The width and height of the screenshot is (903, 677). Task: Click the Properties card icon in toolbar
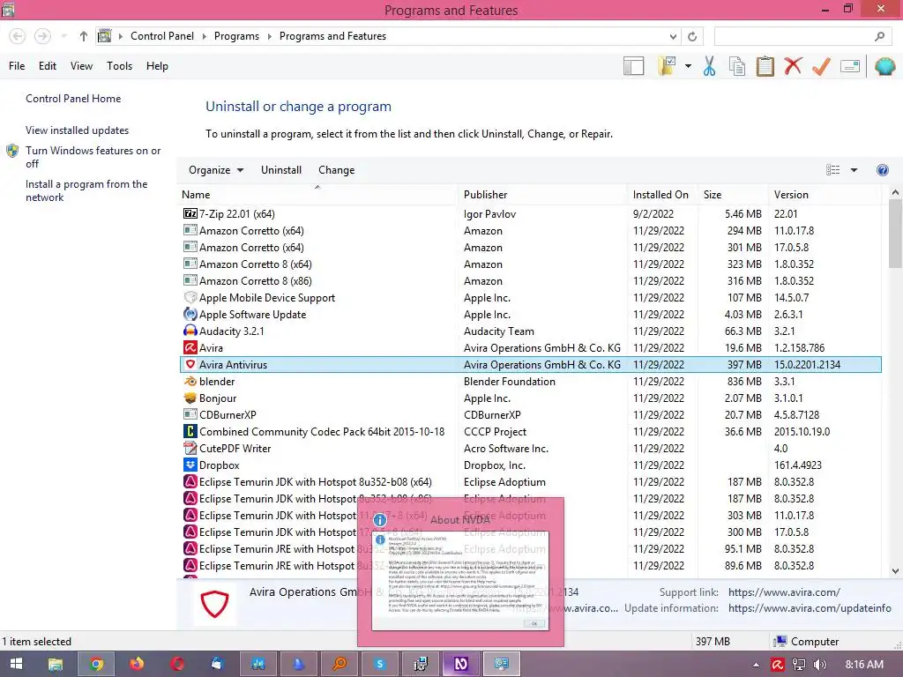[850, 66]
